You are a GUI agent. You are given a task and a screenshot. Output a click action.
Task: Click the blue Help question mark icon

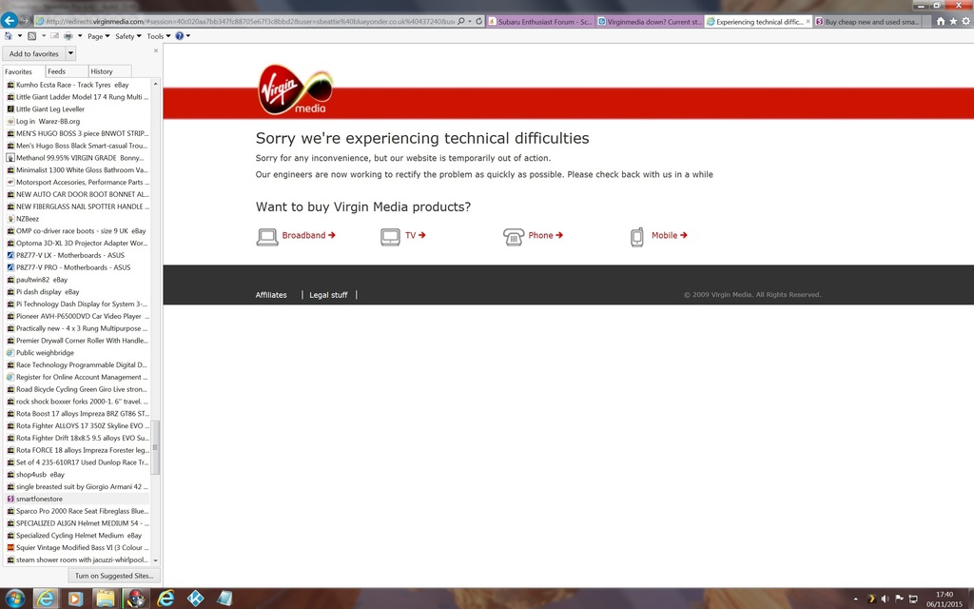(180, 36)
